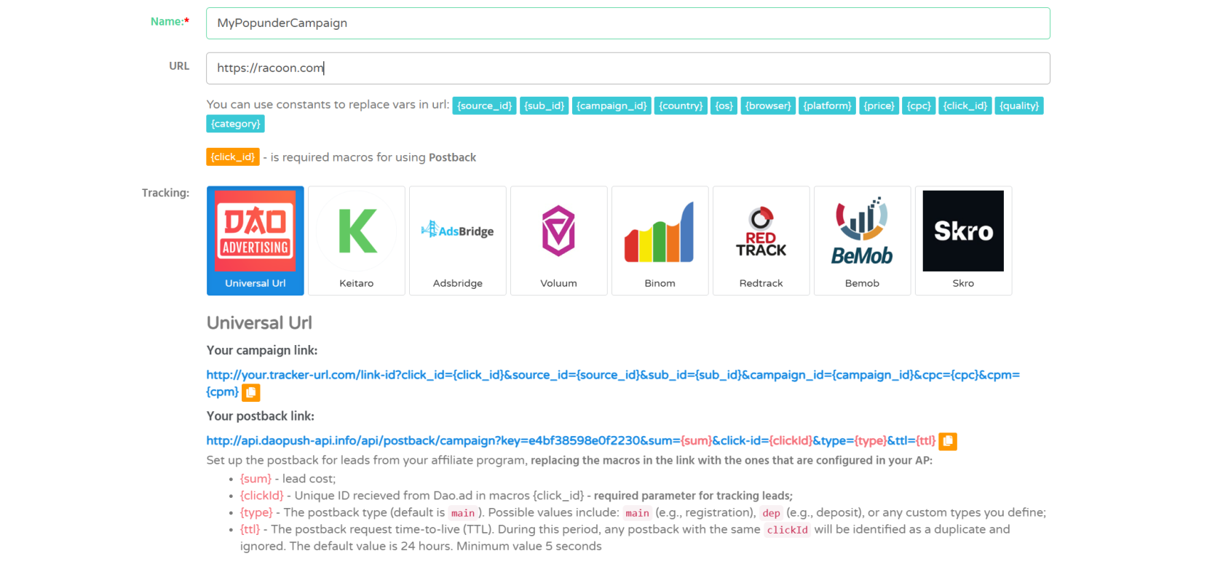The width and height of the screenshot is (1223, 567).
Task: Click the {ttl} time-to-live bullet
Action: coord(625,537)
